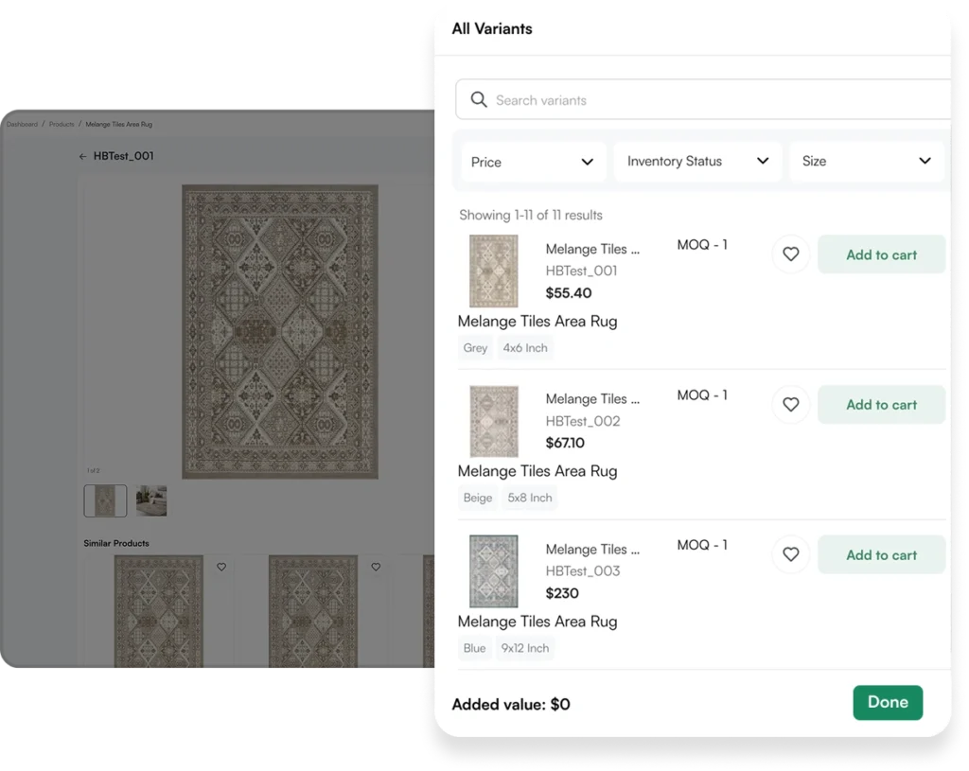
Task: Toggle favorite heart for HBTest_003 variant
Action: pyautogui.click(x=791, y=555)
